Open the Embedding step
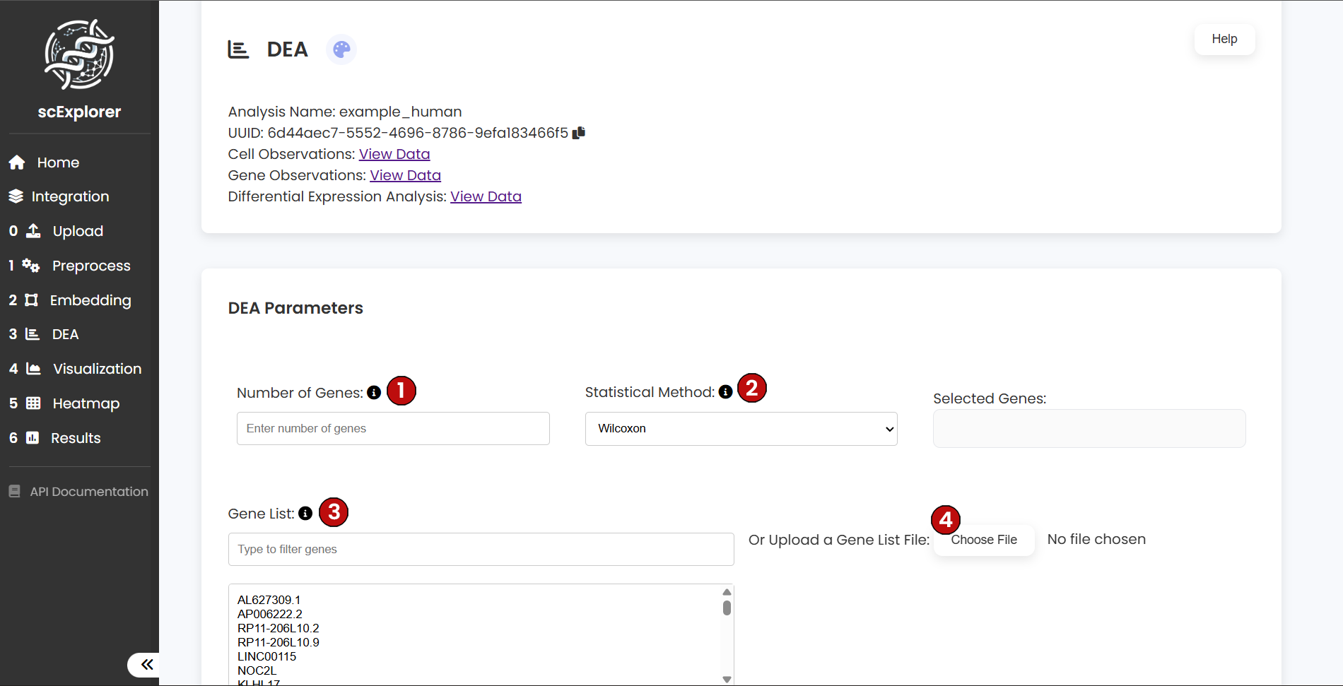Viewport: 1343px width, 686px height. pyautogui.click(x=90, y=300)
